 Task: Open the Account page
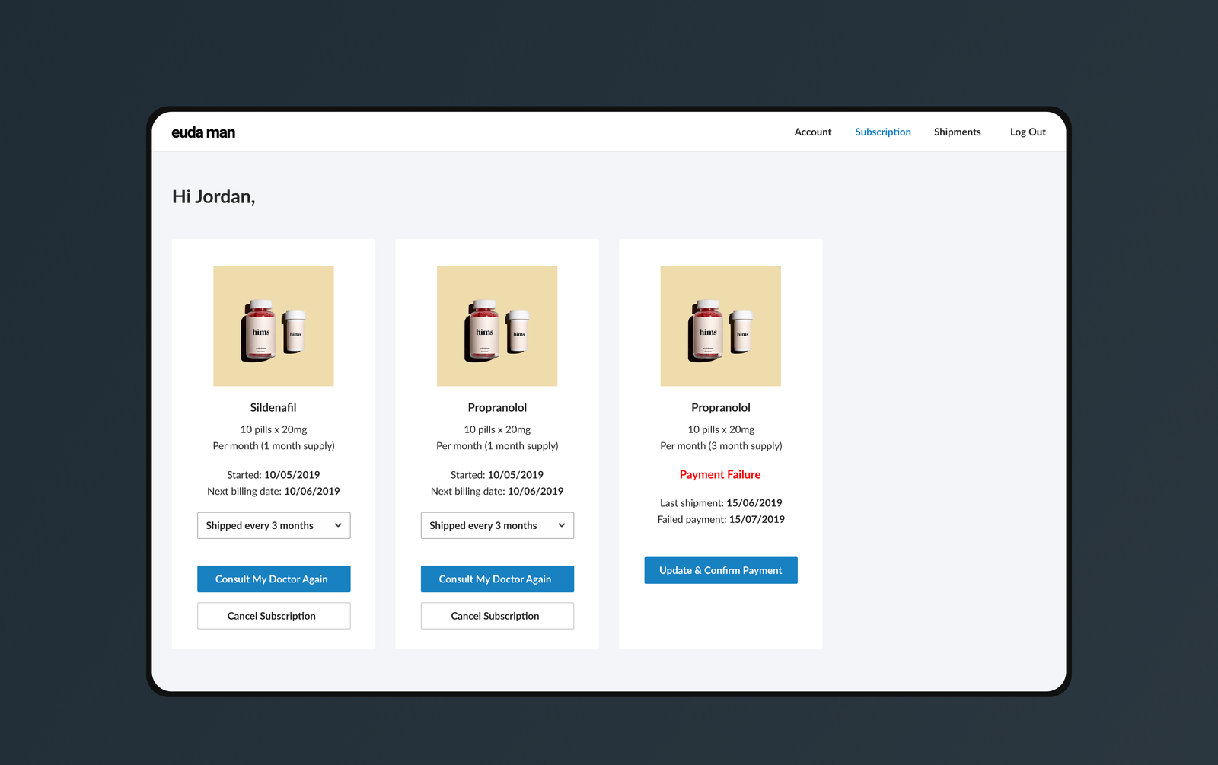812,132
